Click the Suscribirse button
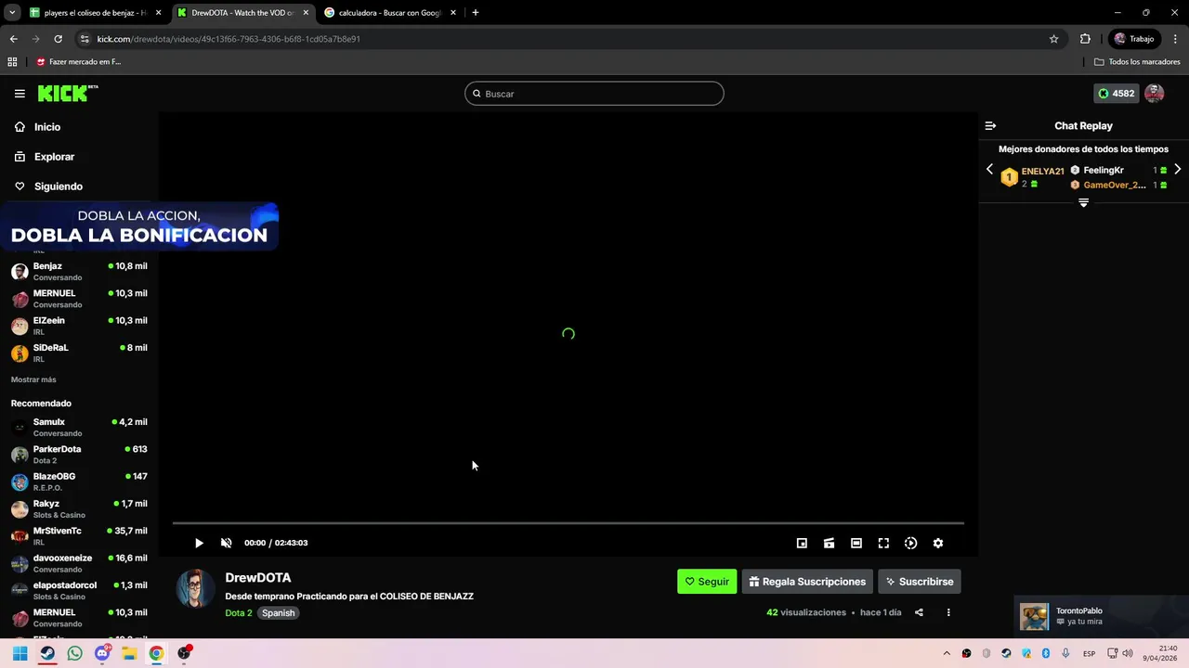The width and height of the screenshot is (1189, 668). pyautogui.click(x=920, y=582)
